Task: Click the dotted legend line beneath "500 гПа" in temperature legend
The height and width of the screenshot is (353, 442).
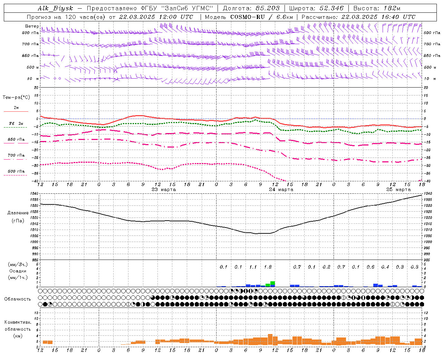Action: (15, 175)
